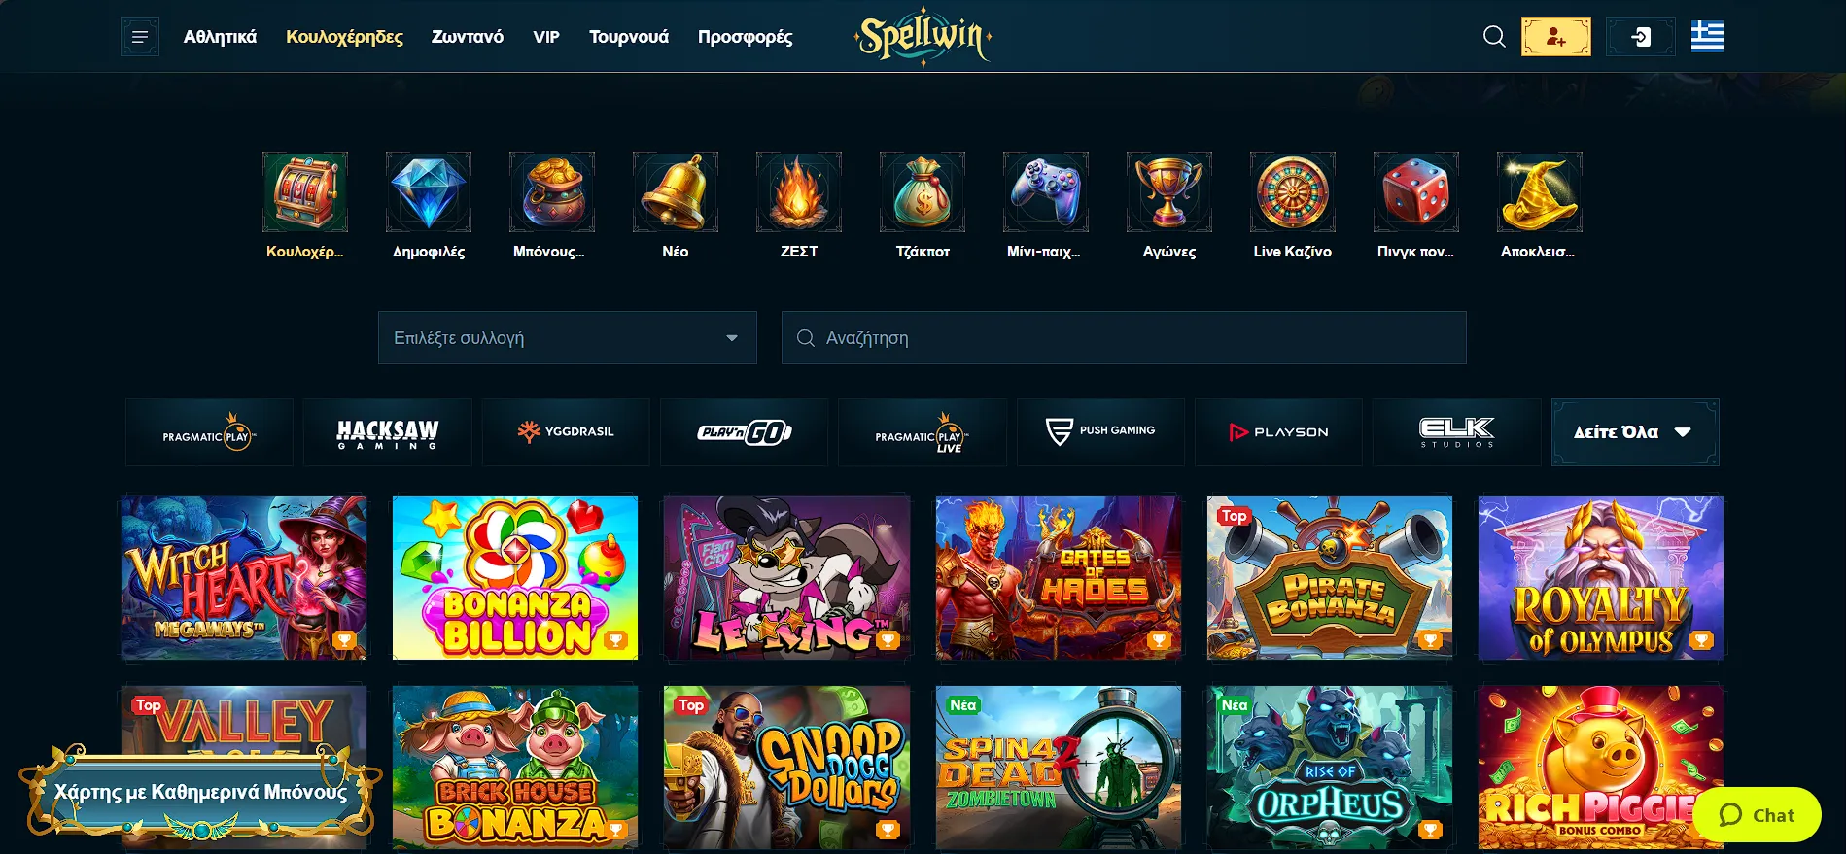Viewport: 1846px width, 854px height.
Task: Expand the Επιλέξτε συλλογή dropdown
Action: coord(568,337)
